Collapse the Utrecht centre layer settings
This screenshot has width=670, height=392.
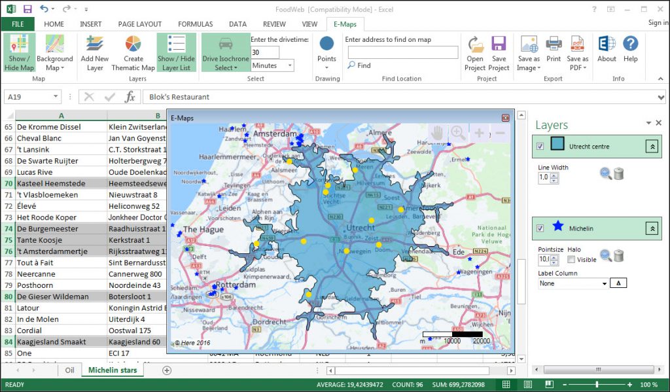[652, 146]
